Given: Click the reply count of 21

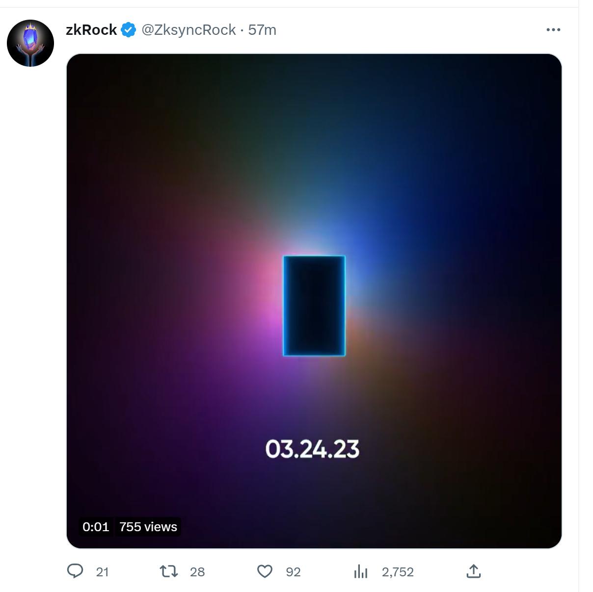Looking at the screenshot, I should [102, 572].
